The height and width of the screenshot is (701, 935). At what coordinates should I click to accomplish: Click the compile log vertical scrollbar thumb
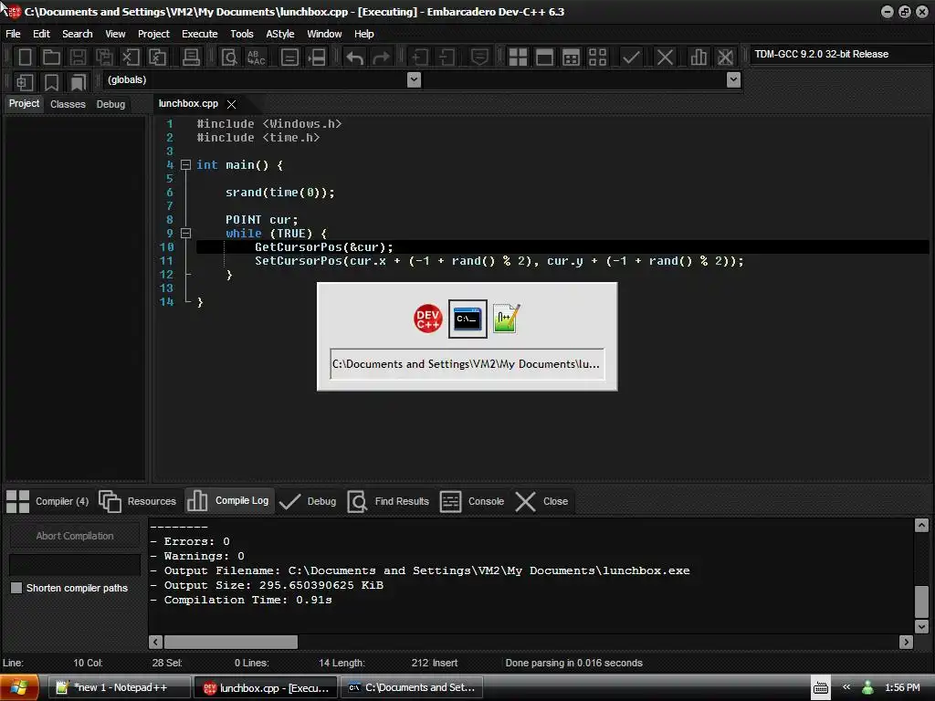click(921, 602)
